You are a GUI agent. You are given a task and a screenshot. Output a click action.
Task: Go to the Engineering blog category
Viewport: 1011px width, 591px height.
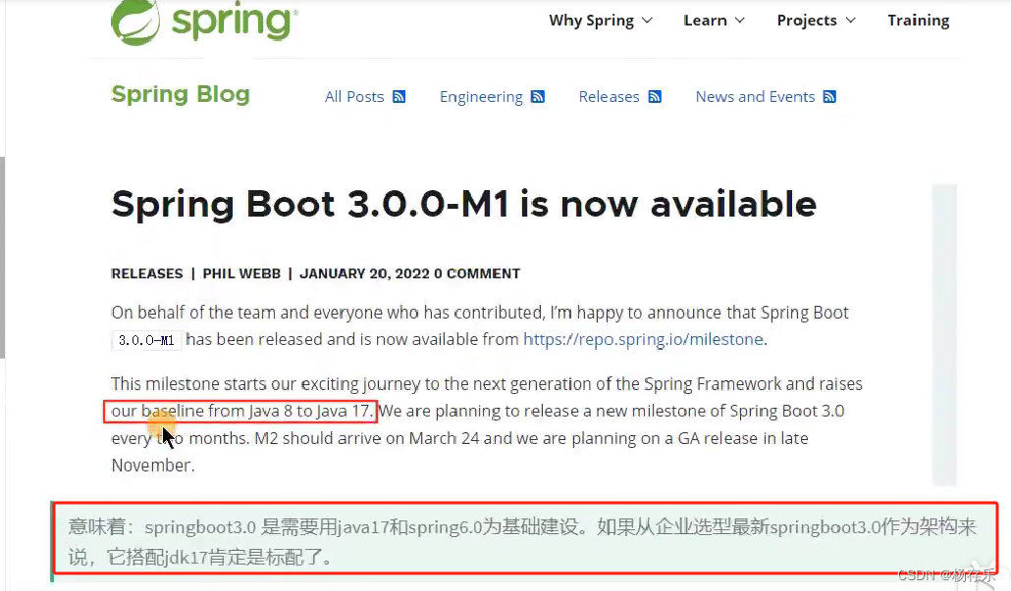pos(481,97)
